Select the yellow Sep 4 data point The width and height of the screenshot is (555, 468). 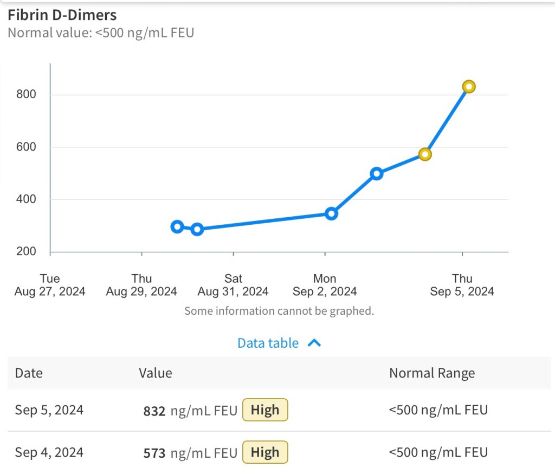coord(425,154)
